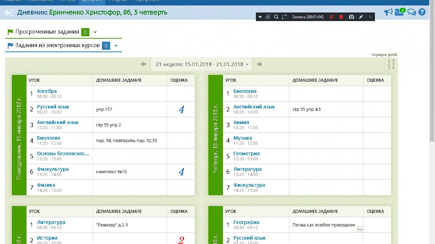435x244 pixels.
Task: Open the recorder toolbar dropdown triangle
Action: click(x=260, y=17)
